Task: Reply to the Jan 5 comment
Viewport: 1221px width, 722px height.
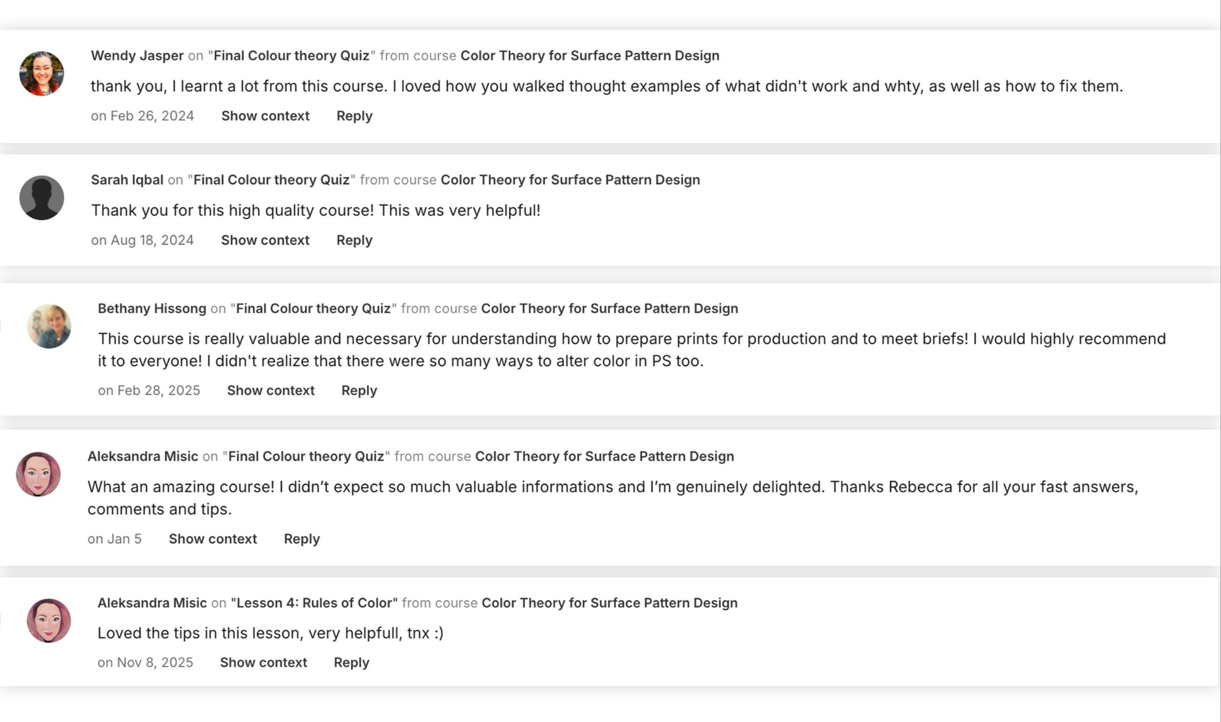Action: (x=302, y=539)
